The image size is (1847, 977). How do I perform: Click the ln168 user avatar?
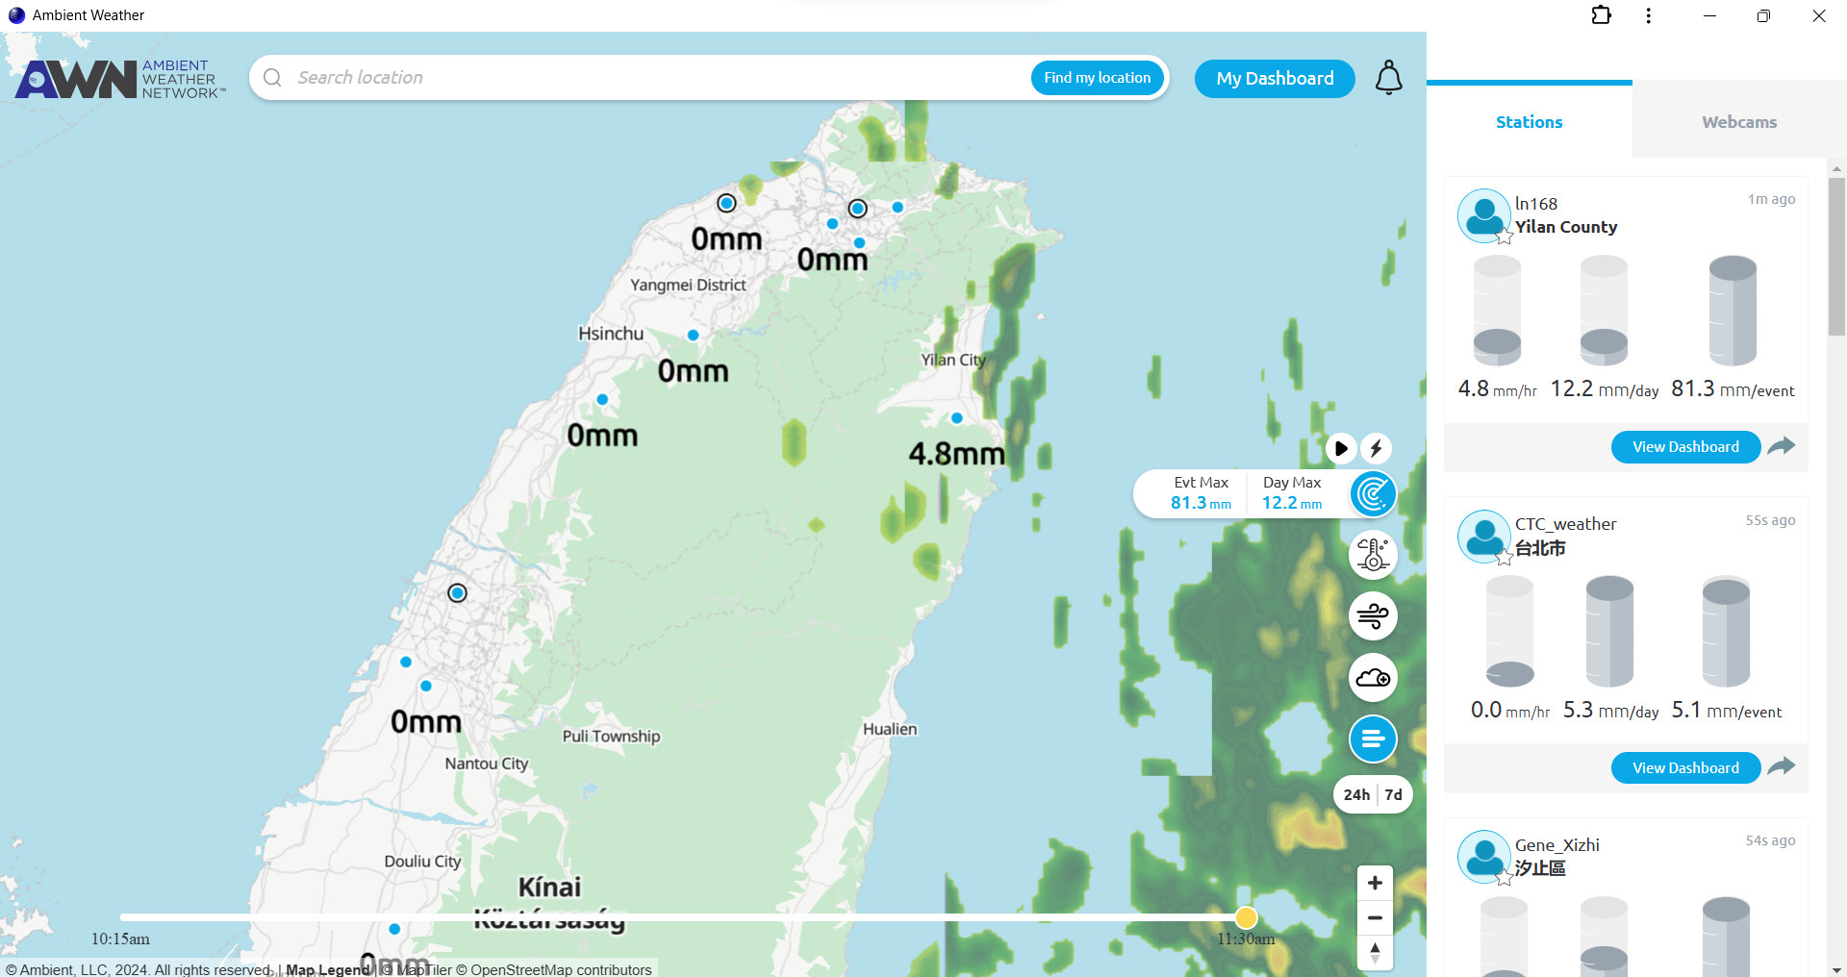(1484, 214)
